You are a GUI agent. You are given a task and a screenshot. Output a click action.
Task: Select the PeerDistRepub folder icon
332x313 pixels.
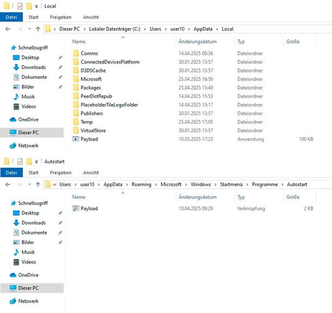tap(76, 96)
